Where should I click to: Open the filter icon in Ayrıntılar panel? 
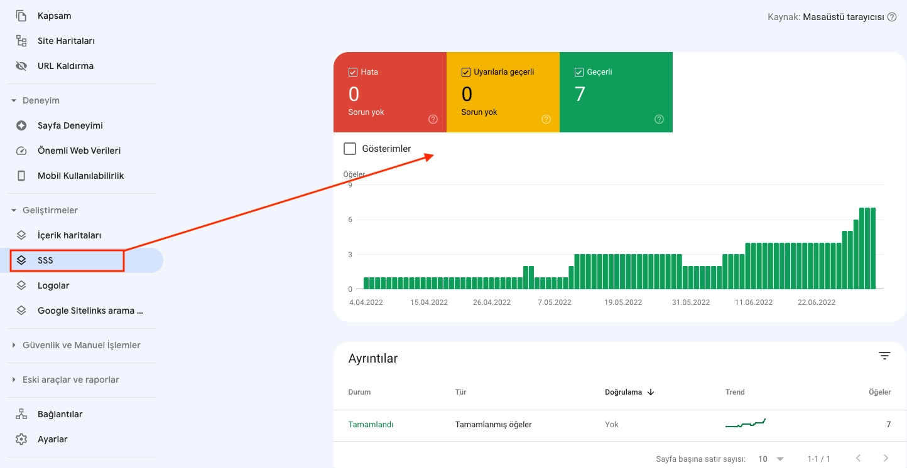(x=884, y=355)
